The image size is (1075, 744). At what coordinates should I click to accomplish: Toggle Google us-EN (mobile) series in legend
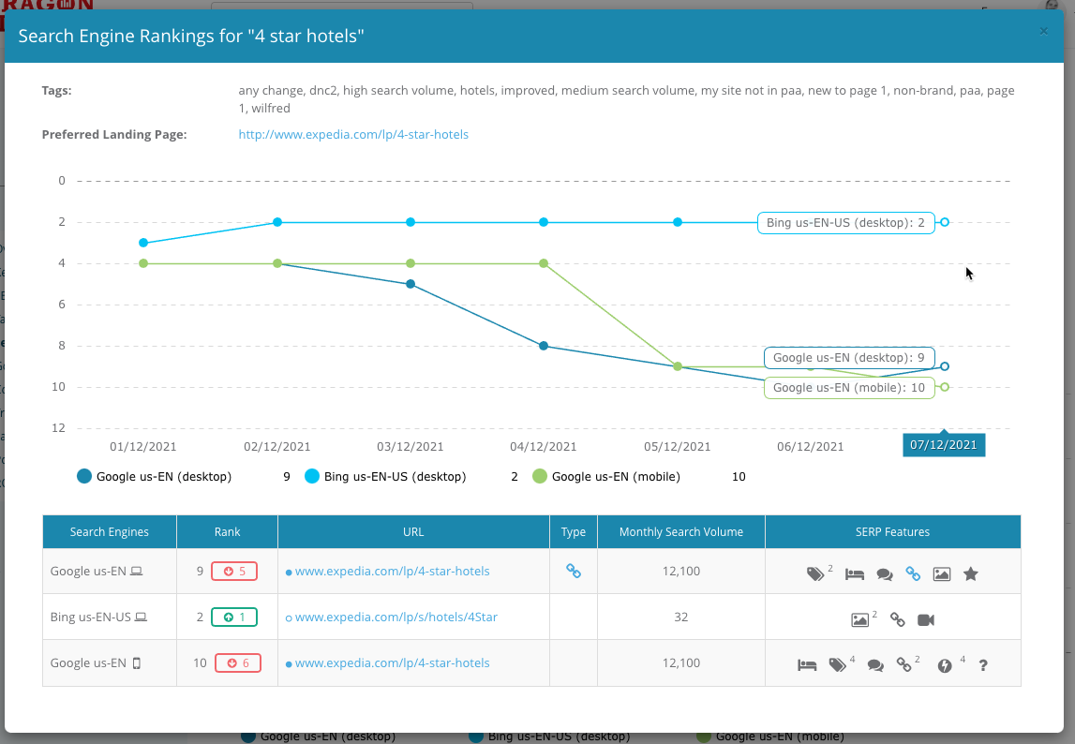click(x=606, y=476)
